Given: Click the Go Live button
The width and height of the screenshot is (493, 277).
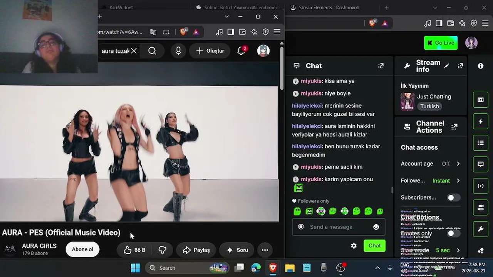Looking at the screenshot, I should pos(441,43).
